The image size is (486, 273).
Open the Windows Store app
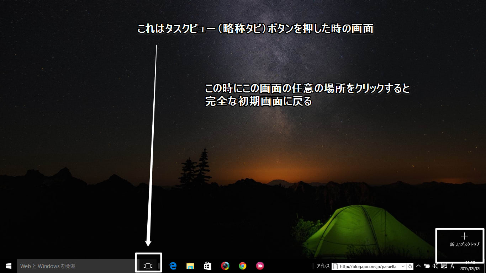pos(207,266)
